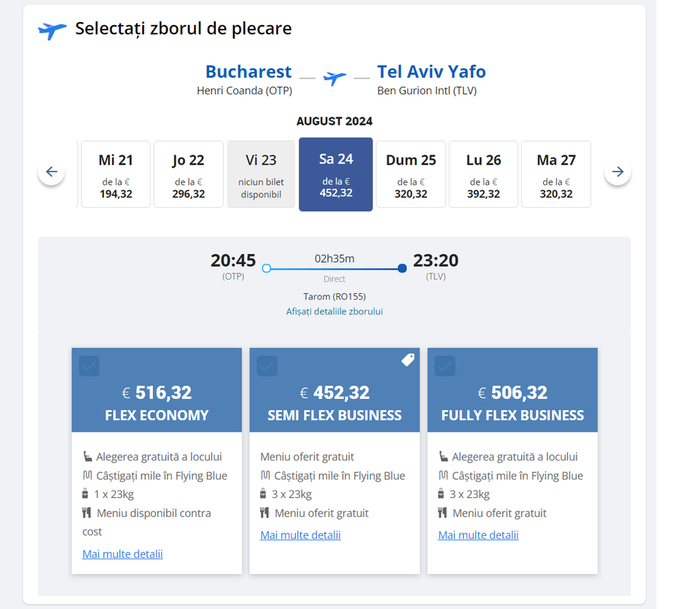Go to previous dates with the left arrow
Screen dimensions: 683x609
click(x=52, y=172)
